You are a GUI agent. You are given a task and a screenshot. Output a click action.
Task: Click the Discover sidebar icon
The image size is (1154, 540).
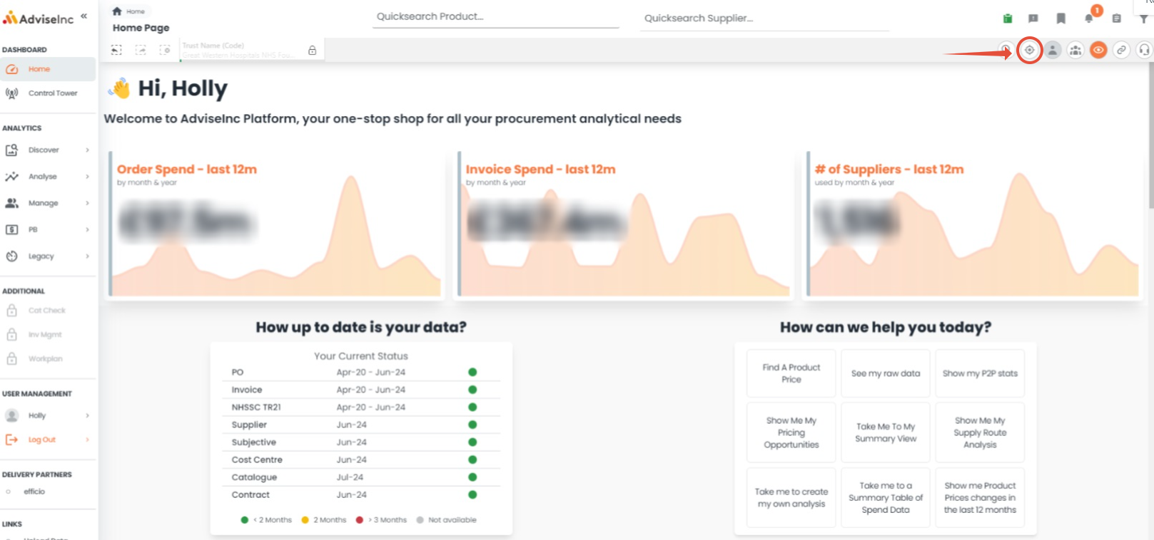11,150
